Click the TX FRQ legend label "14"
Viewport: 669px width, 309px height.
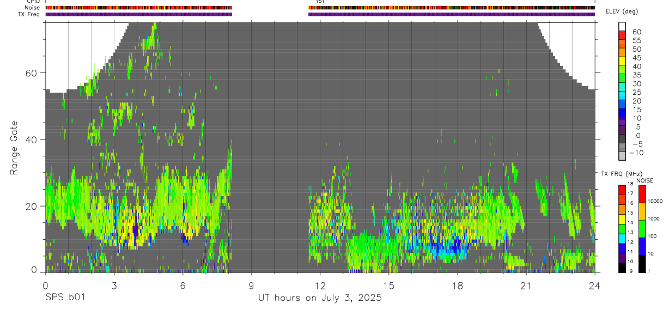pos(630,222)
